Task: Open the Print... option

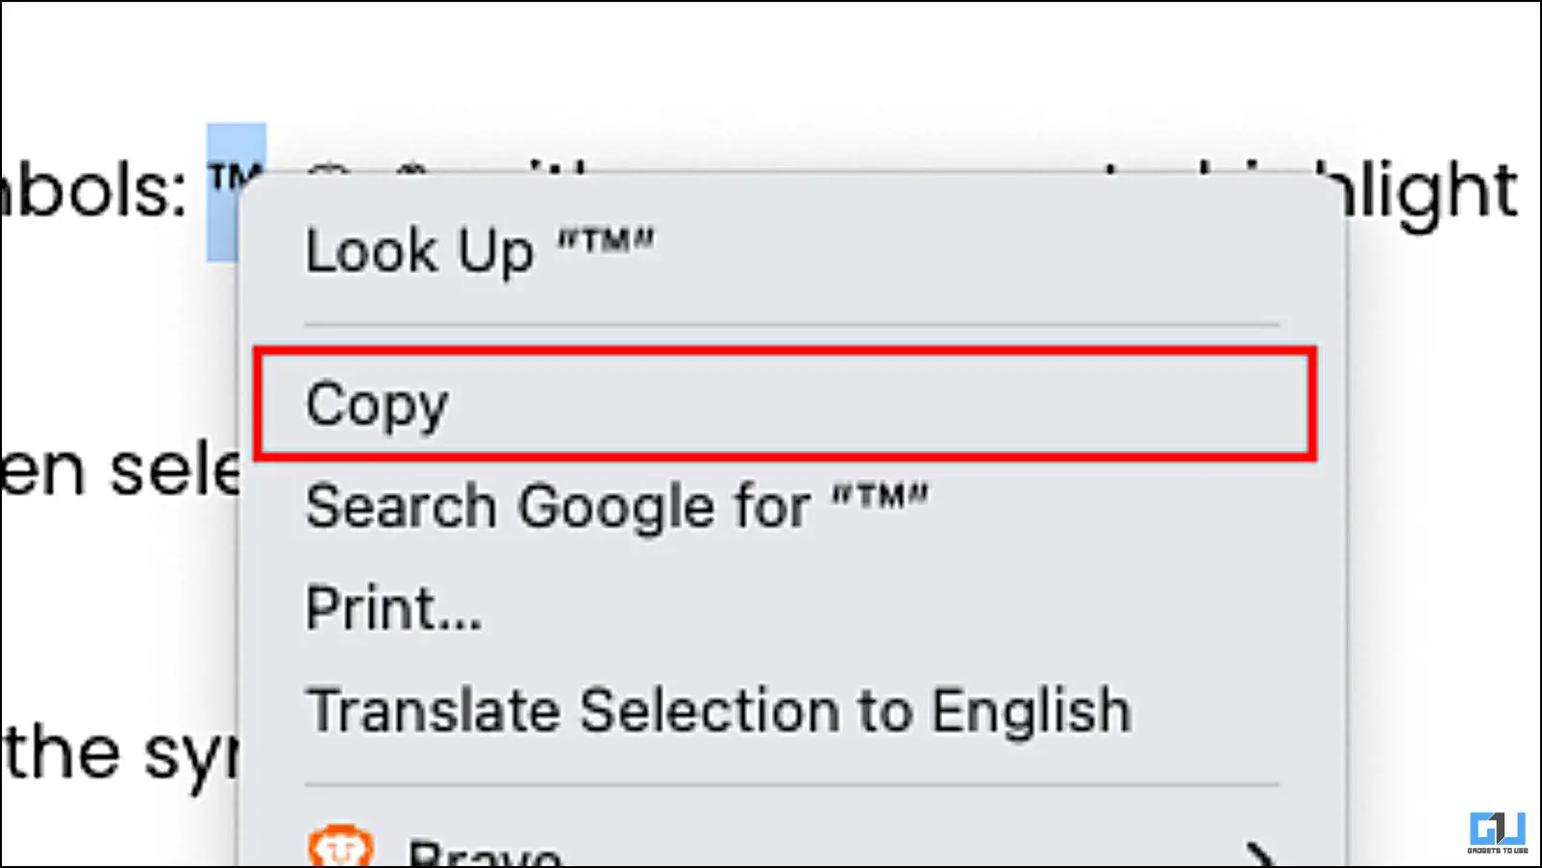Action: point(393,608)
